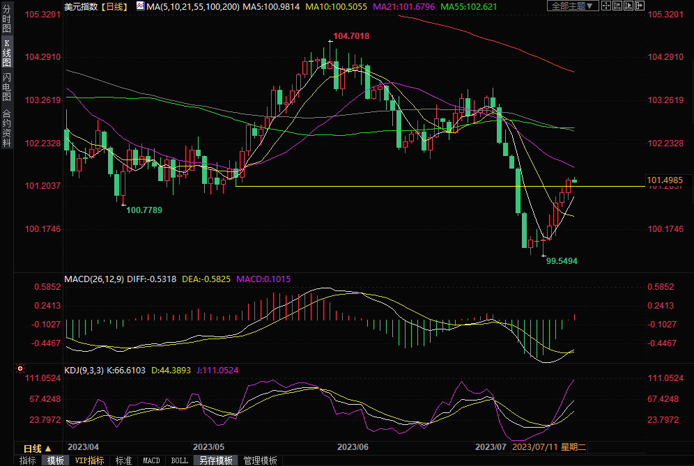
Task: Switch to the 闪电图 side tab
Action: coord(6,86)
